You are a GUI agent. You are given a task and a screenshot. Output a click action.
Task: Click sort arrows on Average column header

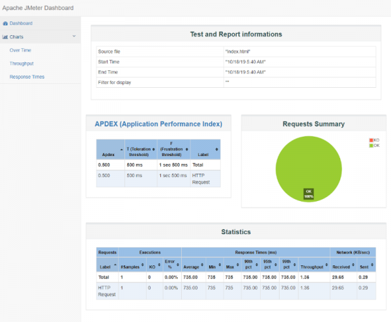click(202, 265)
